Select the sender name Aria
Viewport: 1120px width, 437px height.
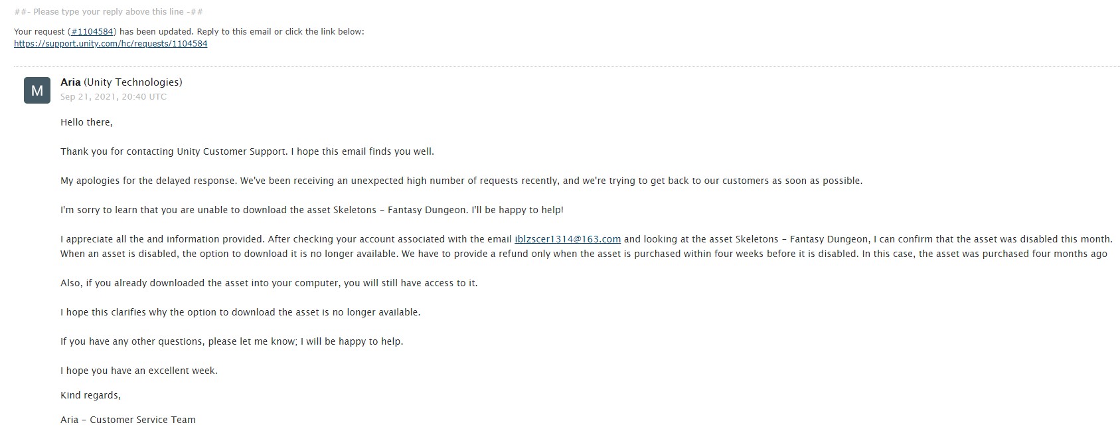coord(70,82)
